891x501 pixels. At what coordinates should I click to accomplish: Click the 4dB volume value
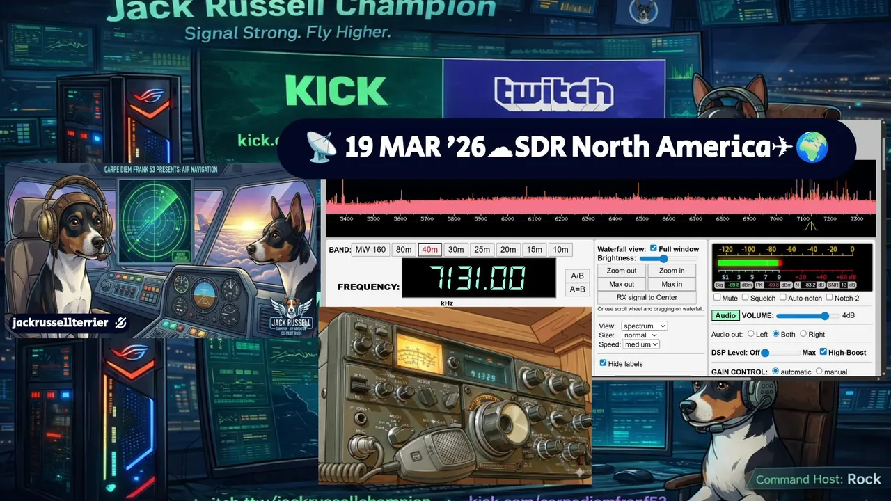point(849,315)
